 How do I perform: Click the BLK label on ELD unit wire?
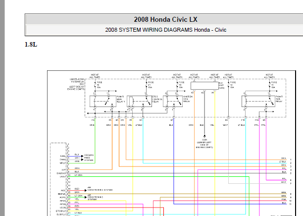[202, 125]
